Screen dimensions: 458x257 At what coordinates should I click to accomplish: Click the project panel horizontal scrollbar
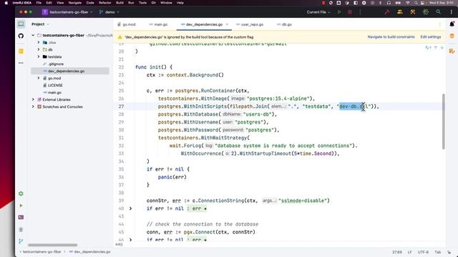[52, 245]
